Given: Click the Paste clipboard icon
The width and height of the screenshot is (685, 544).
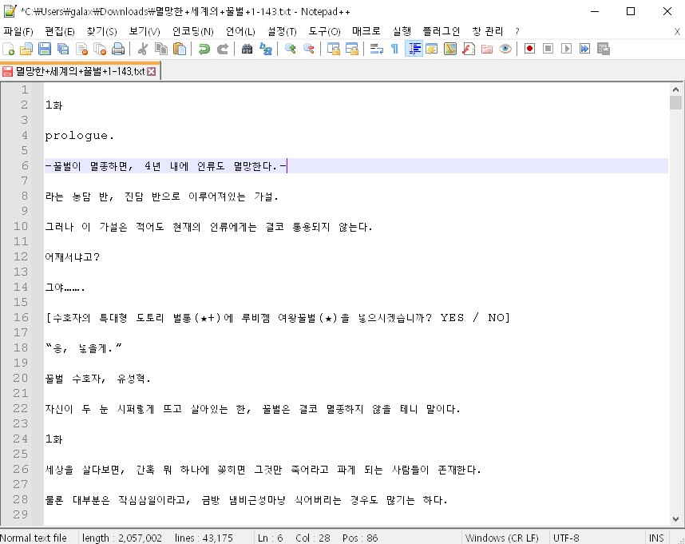Looking at the screenshot, I should coord(180,49).
